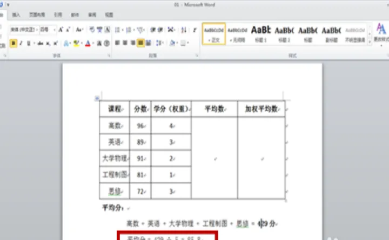Image resolution: width=389 pixels, height=240 pixels.
Task: Apply the 无间隔 (No Spacing) style
Action: (237, 33)
